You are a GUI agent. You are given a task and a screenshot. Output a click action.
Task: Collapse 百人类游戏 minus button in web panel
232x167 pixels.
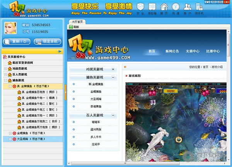113,115
